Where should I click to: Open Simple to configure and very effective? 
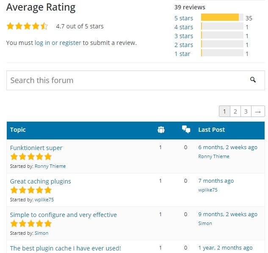coord(64,215)
